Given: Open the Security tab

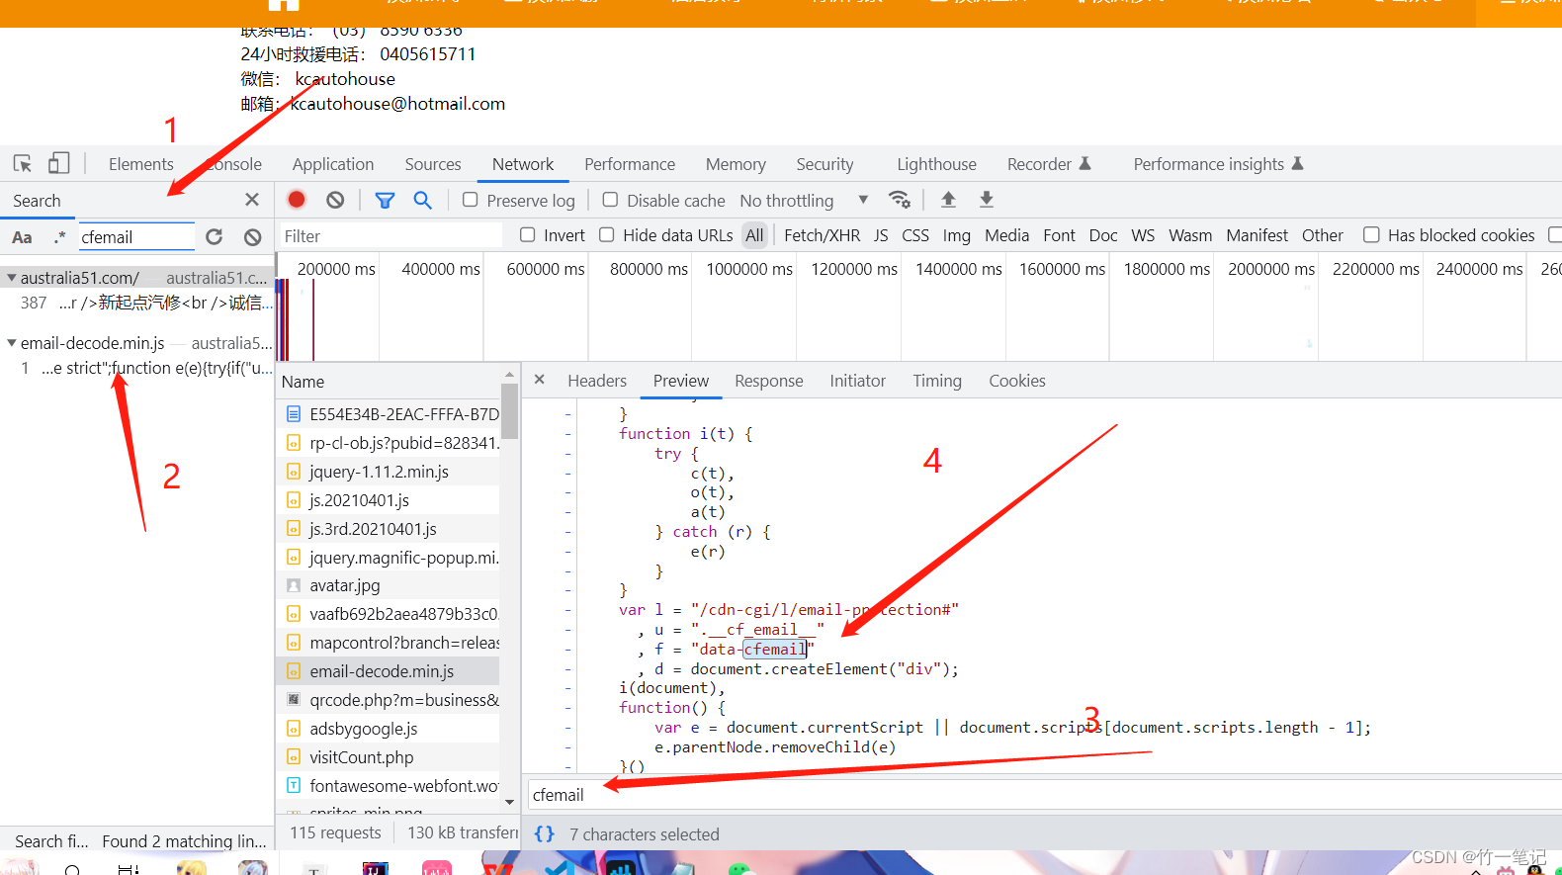Looking at the screenshot, I should point(824,164).
